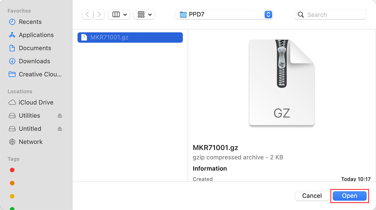
Task: Cancel the file dialog
Action: click(312, 196)
